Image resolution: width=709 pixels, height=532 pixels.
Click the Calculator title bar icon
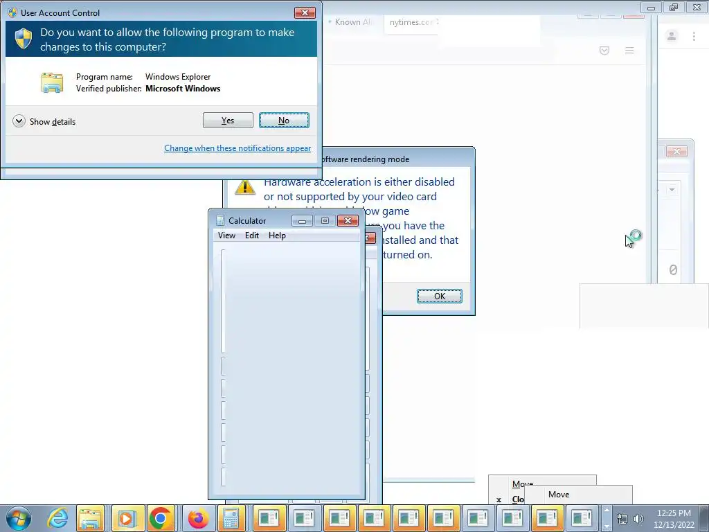tap(220, 220)
